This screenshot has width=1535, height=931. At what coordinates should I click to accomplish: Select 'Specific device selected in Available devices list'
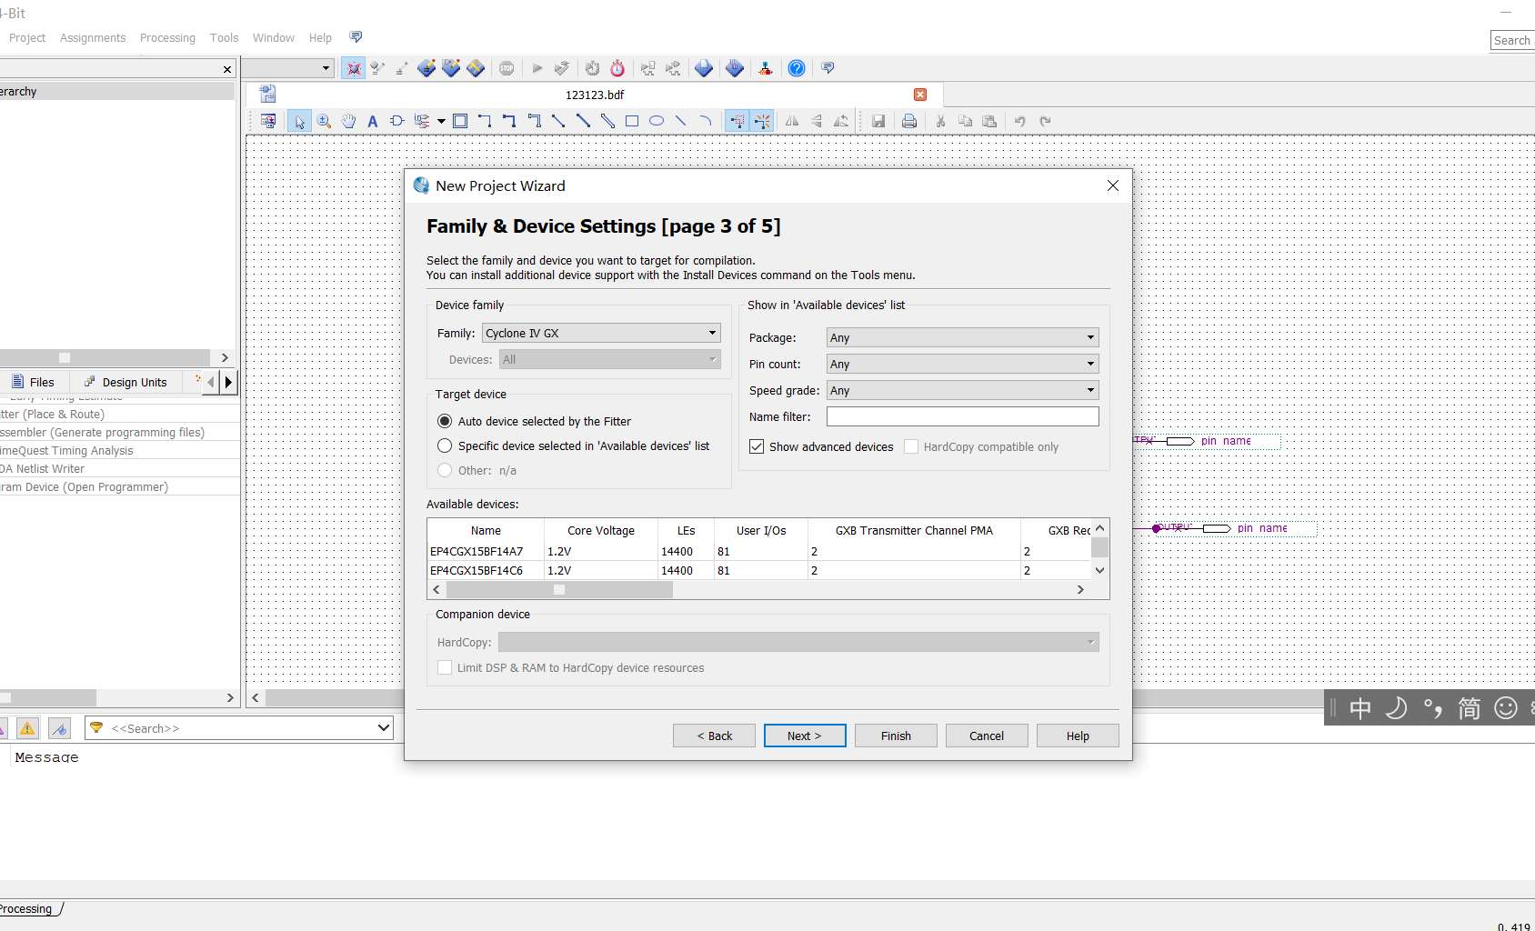pos(574,445)
